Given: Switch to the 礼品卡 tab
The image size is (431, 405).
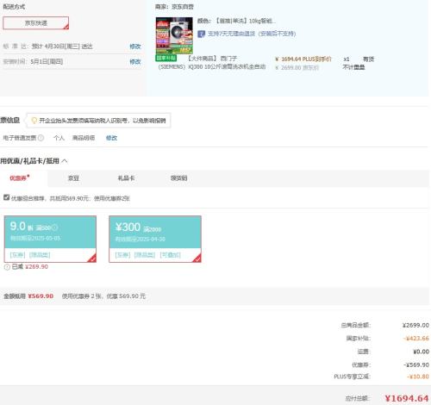Looking at the screenshot, I should tap(126, 178).
